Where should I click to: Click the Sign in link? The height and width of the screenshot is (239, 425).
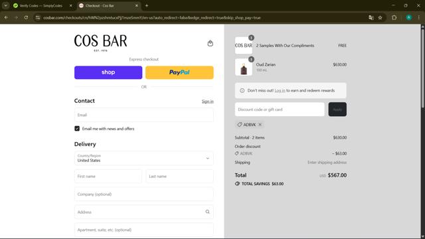click(x=207, y=101)
